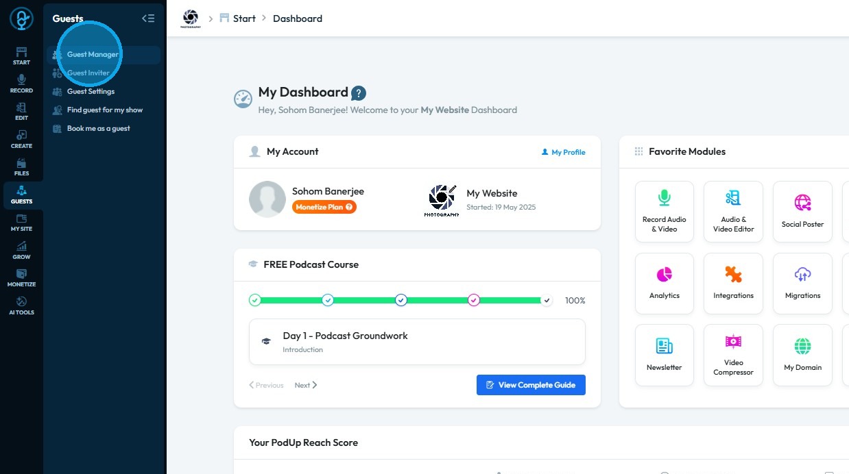Screen dimensions: 849x474
Task: Open Book me as a guest
Action: (x=104, y=129)
